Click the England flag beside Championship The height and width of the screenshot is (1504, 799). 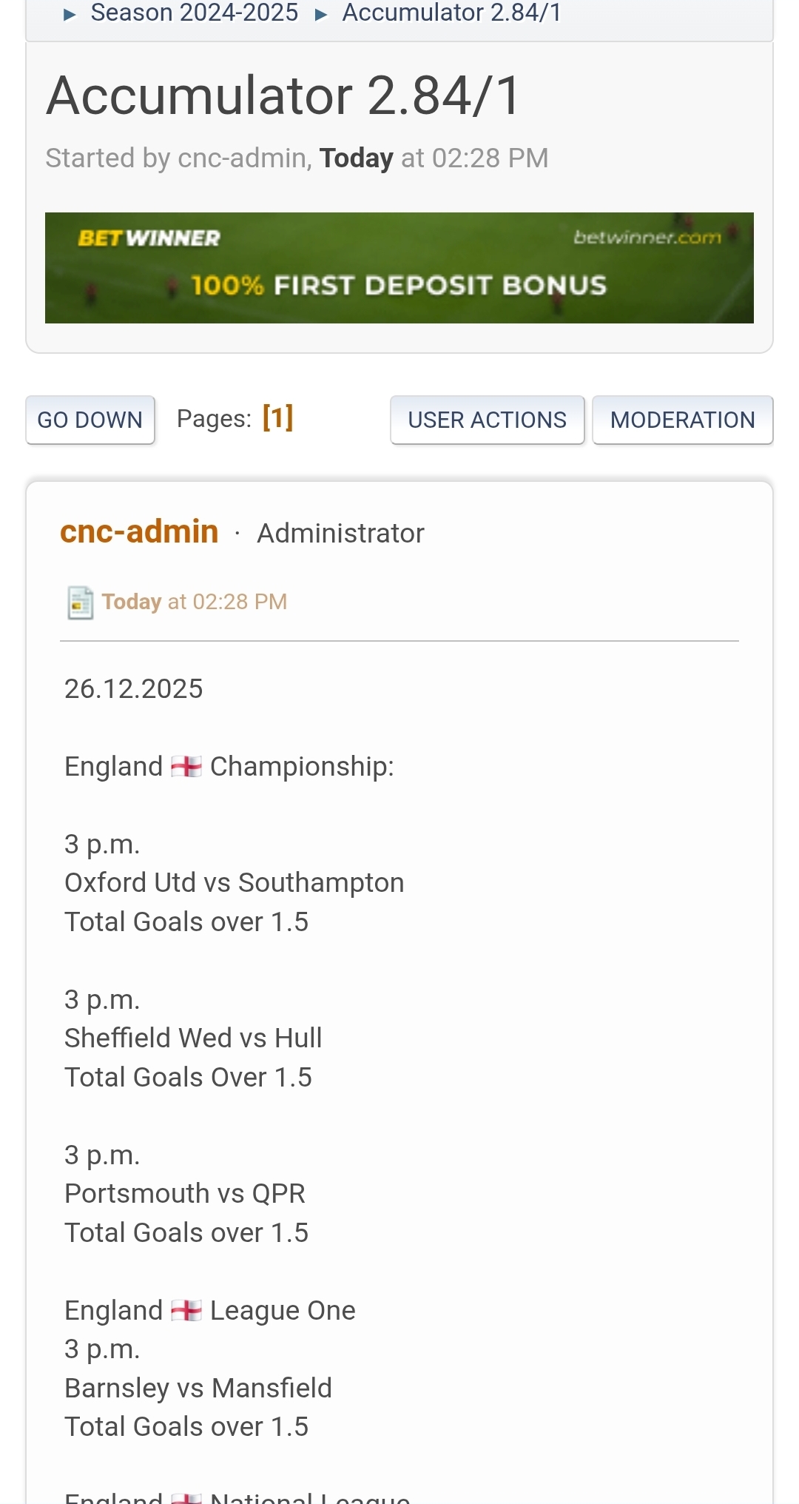[186, 767]
